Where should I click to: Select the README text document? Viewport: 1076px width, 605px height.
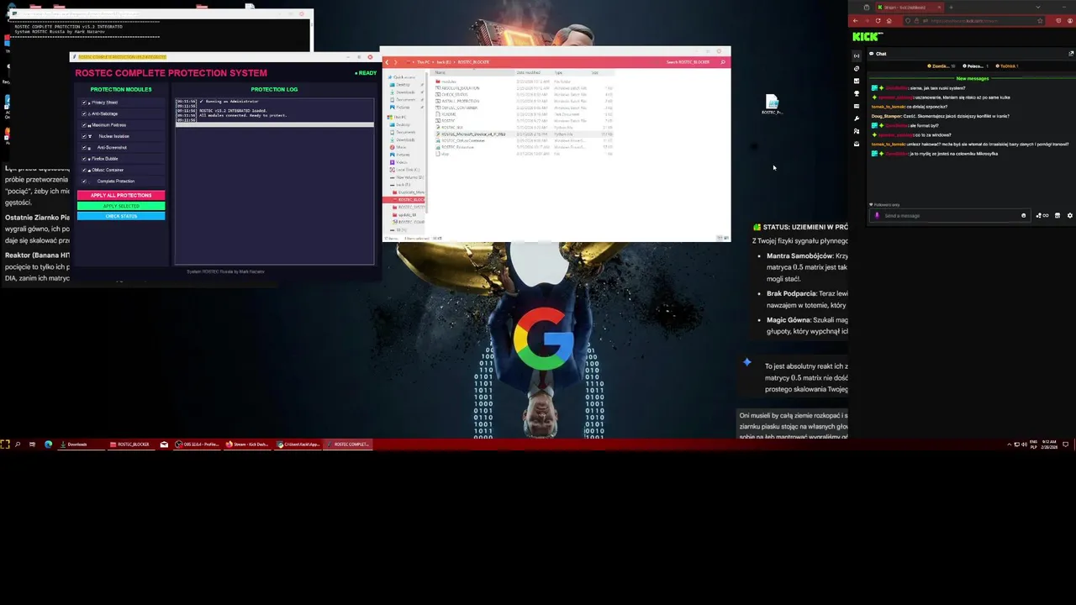pyautogui.click(x=447, y=114)
